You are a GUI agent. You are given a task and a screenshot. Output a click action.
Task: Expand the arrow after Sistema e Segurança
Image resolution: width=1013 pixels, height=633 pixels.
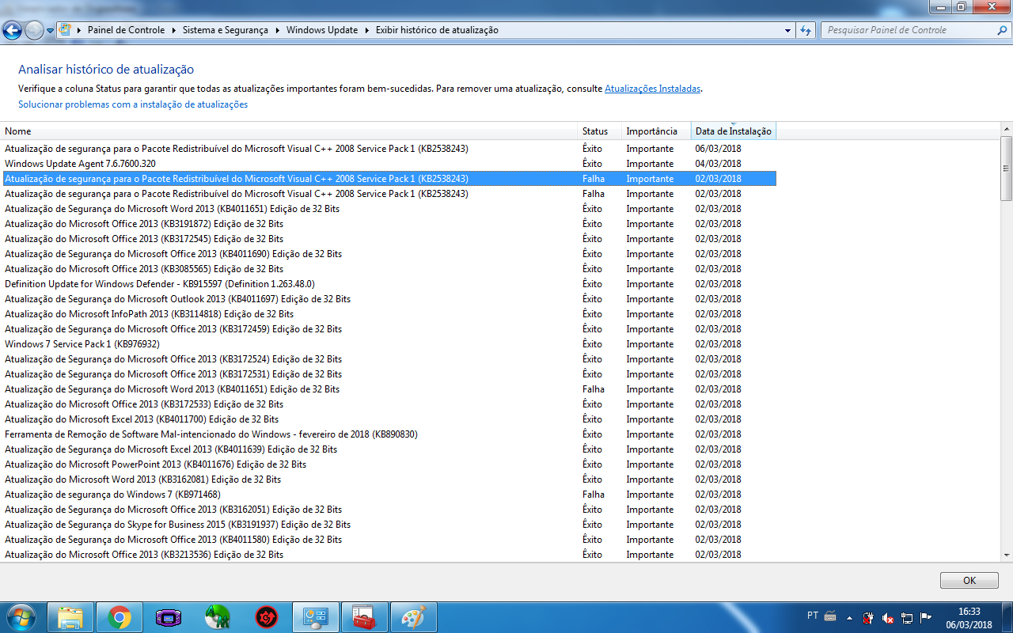pos(278,30)
